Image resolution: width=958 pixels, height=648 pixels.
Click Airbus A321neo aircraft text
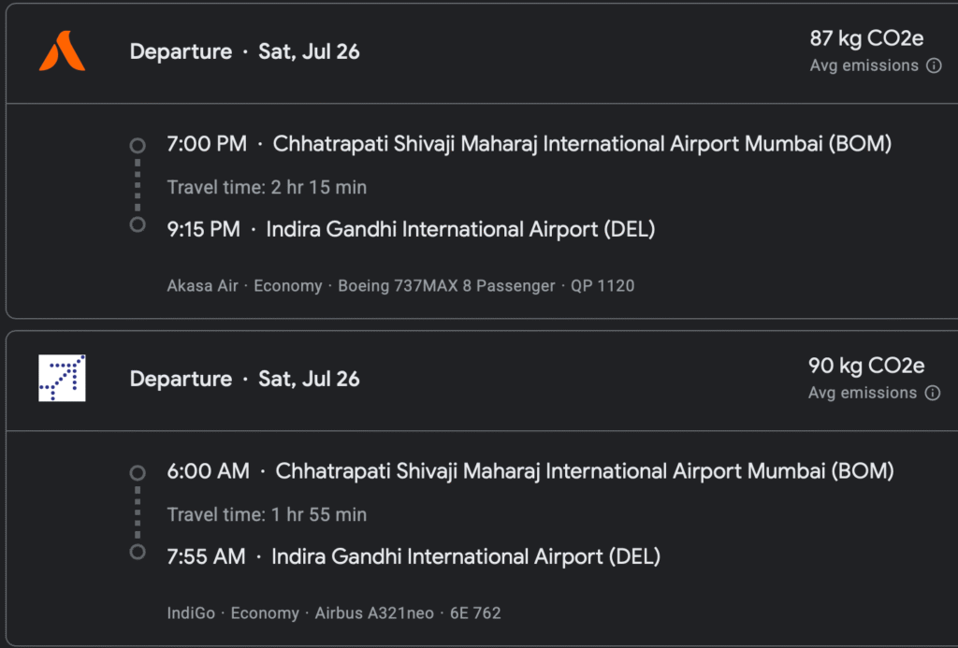(x=374, y=613)
